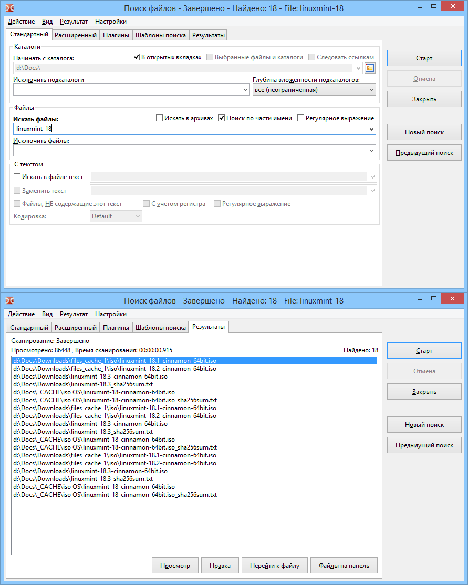Click the 'linuxmint-18' search text field
The height and width of the screenshot is (585, 468).
(x=189, y=129)
